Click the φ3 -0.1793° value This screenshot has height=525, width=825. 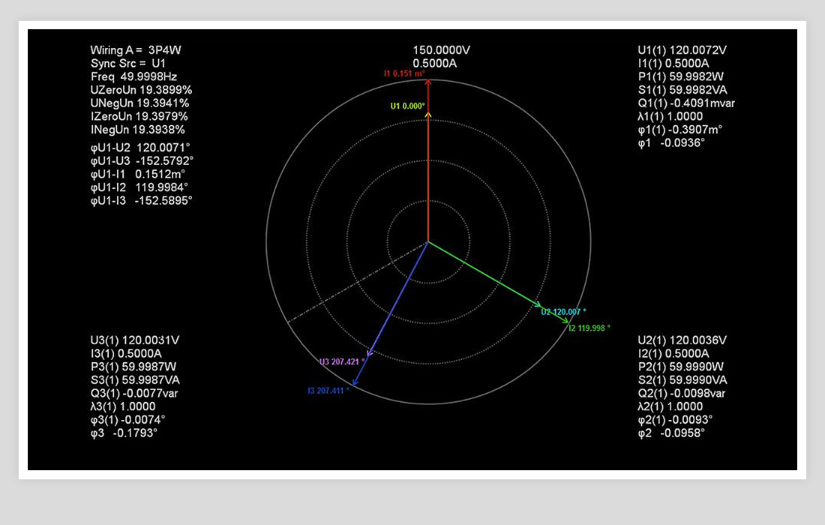point(124,433)
